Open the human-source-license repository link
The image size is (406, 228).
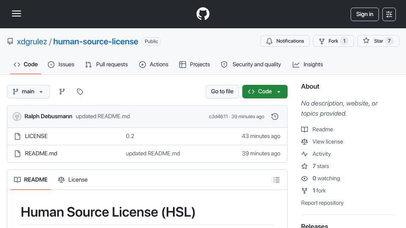(96, 42)
